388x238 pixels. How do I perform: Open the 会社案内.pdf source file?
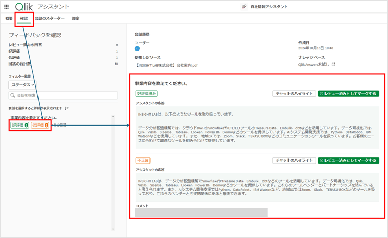[x=166, y=65]
